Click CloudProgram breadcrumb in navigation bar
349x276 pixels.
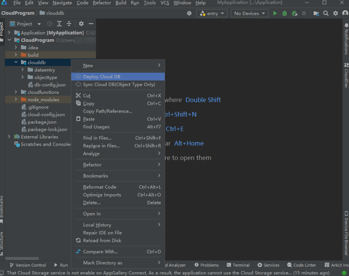click(18, 13)
